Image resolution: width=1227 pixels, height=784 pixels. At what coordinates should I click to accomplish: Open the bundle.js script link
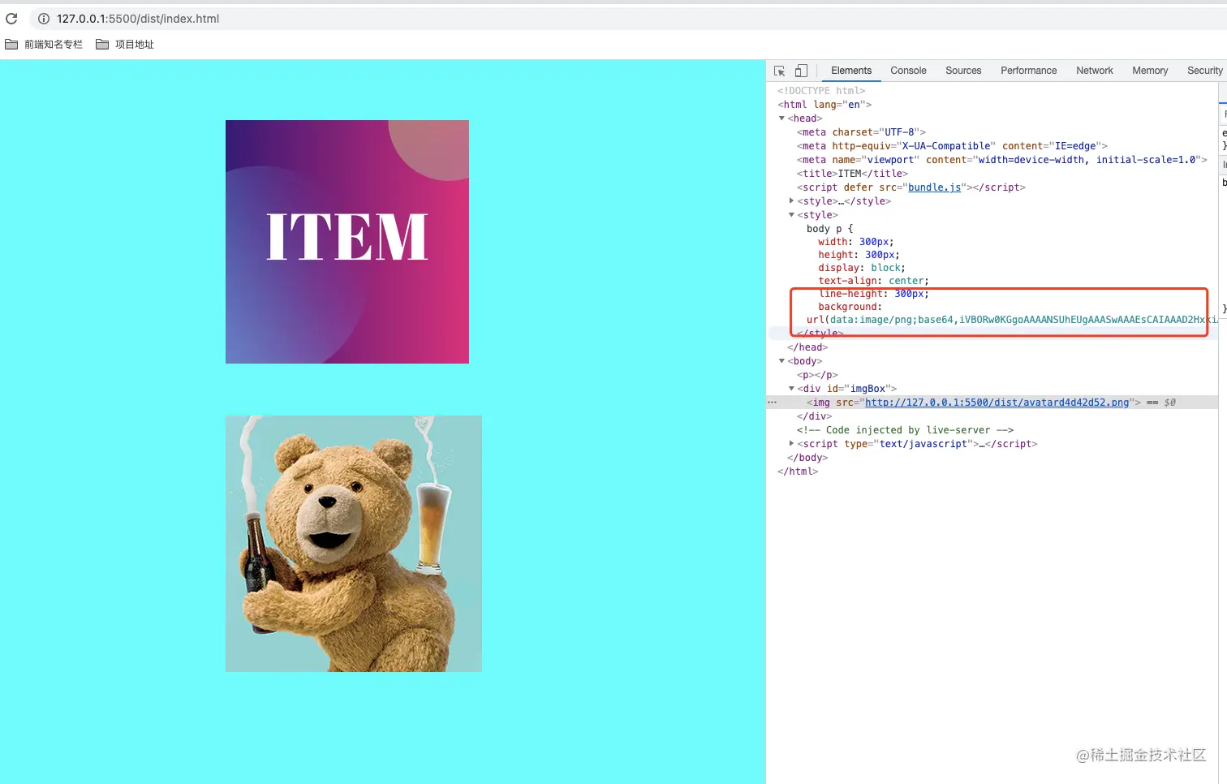tap(935, 187)
